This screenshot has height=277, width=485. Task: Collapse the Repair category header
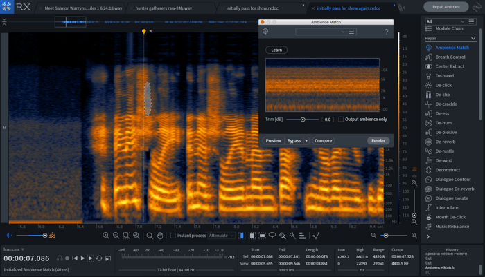[450, 39]
